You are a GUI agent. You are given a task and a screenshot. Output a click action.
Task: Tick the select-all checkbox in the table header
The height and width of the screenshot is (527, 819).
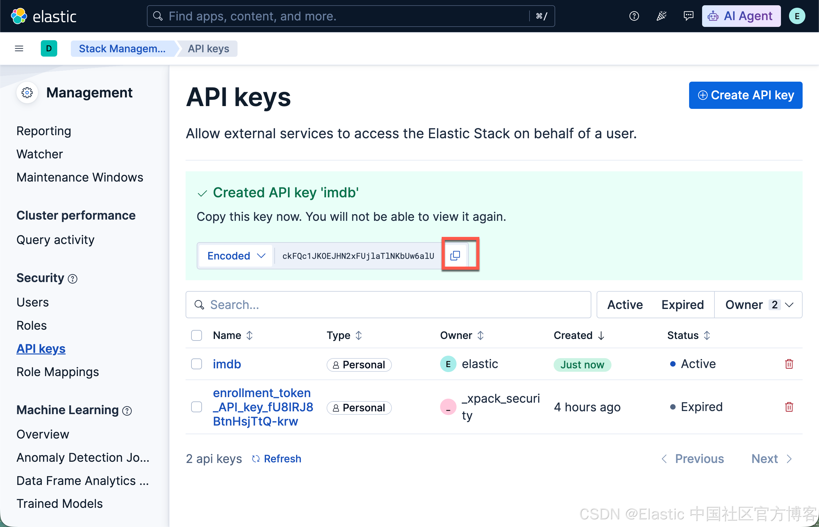[196, 335]
